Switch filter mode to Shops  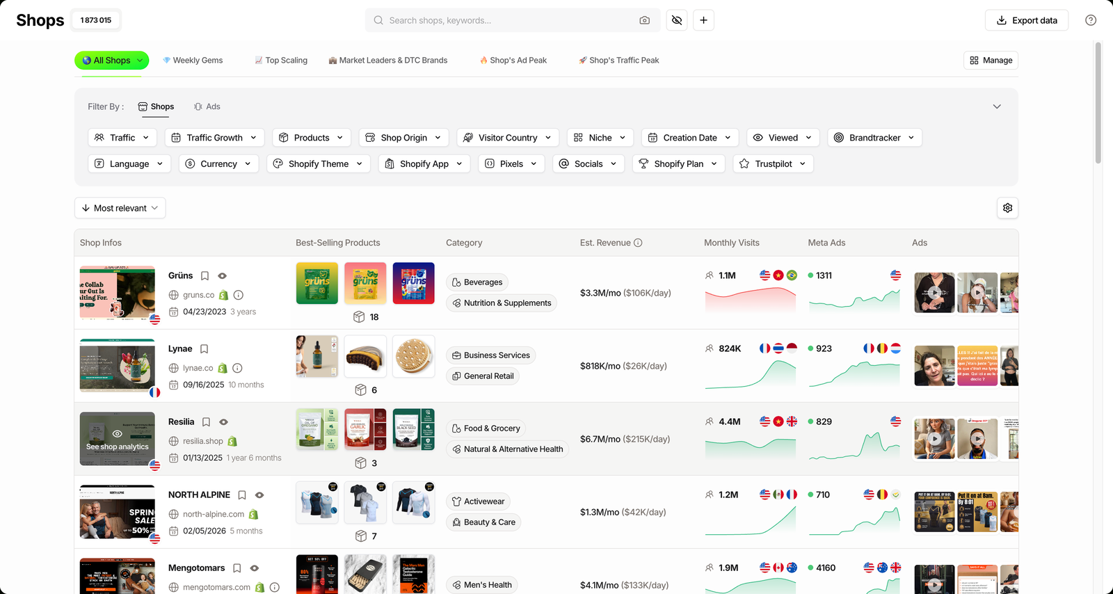(x=156, y=106)
